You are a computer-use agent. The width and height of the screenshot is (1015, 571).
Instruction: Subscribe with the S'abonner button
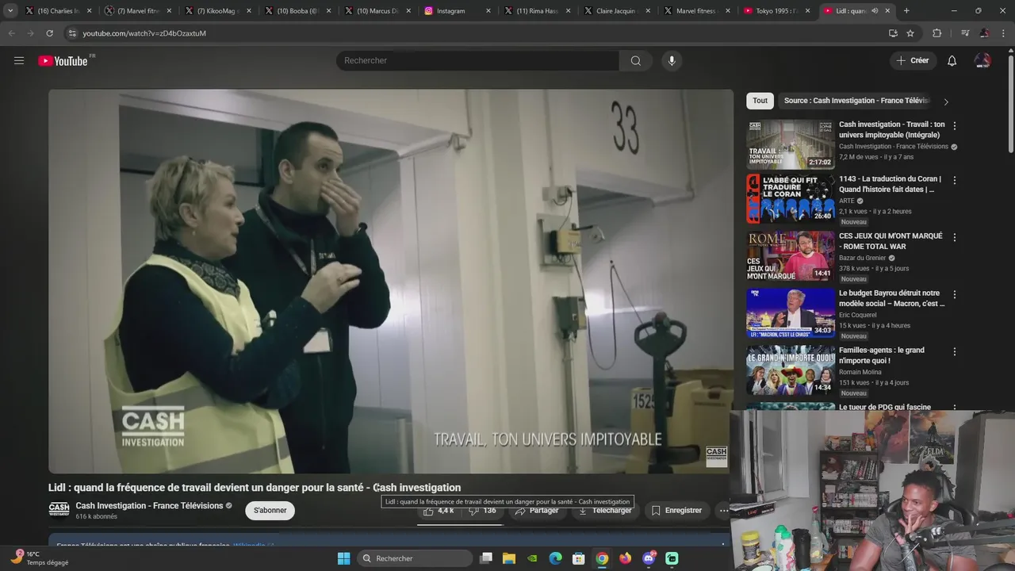tap(270, 511)
